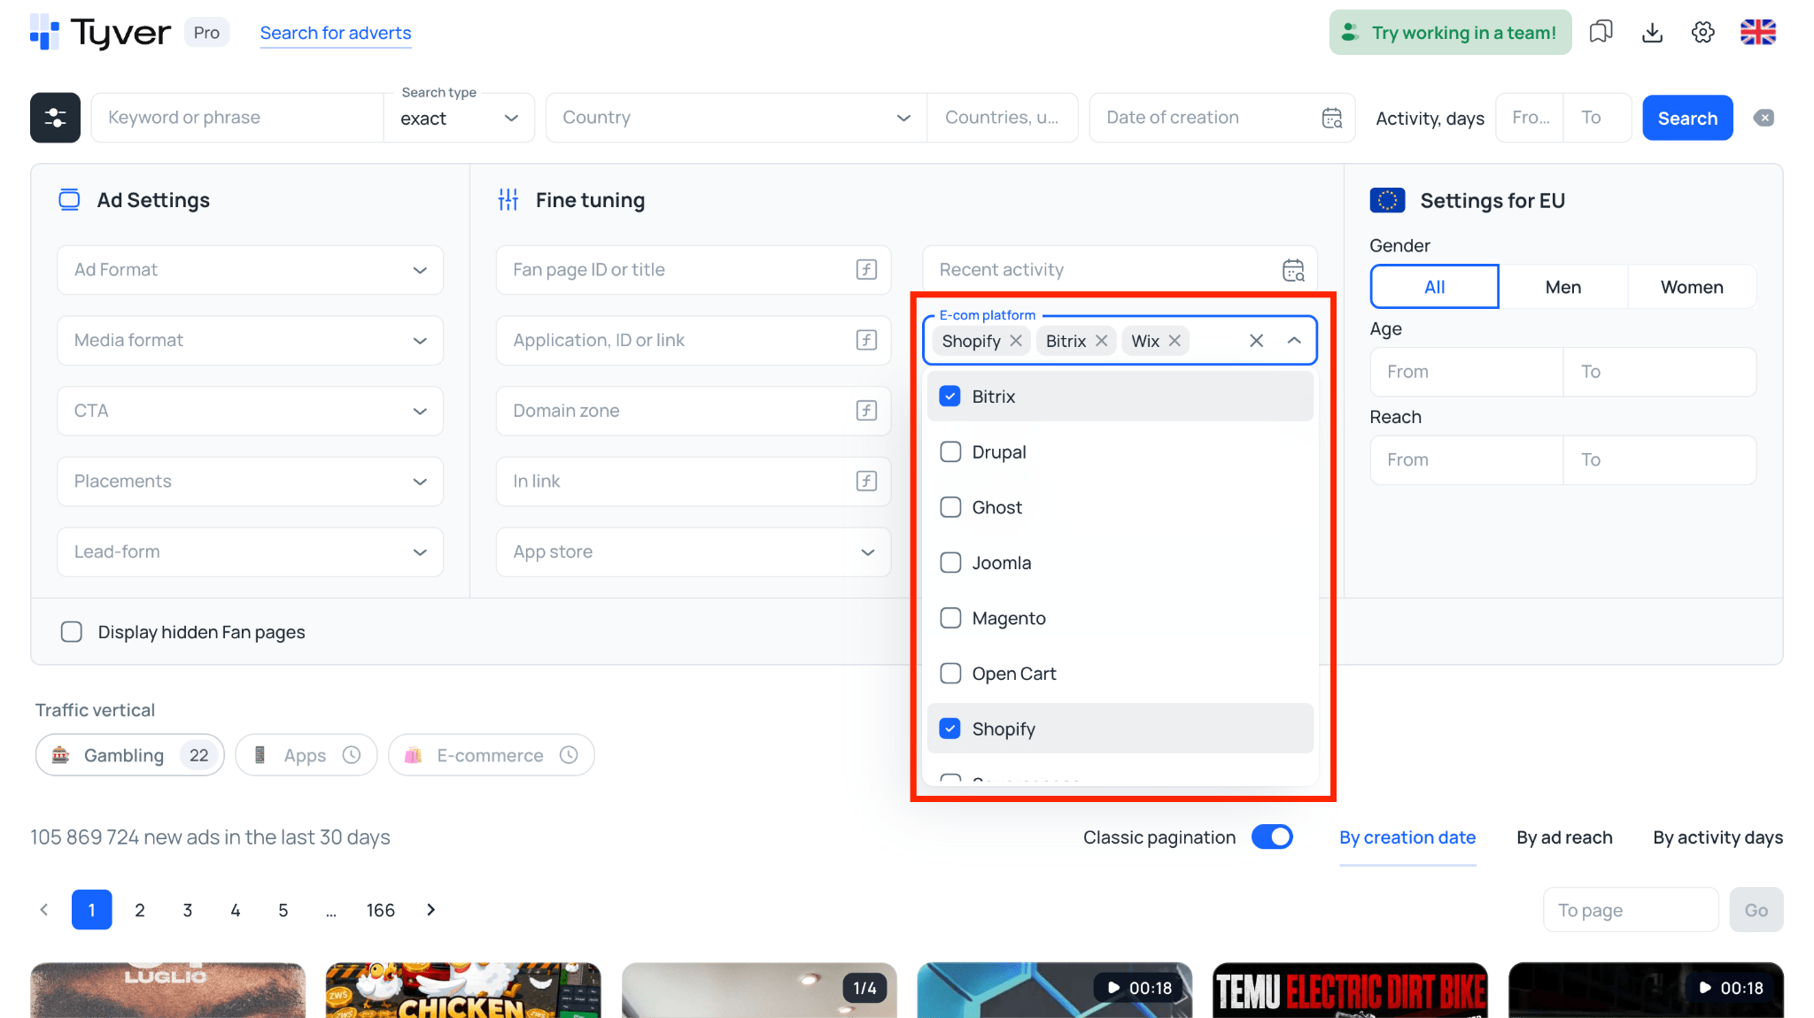Screen dimensions: 1814x1018
Task: Click the blue Search button
Action: tap(1687, 118)
